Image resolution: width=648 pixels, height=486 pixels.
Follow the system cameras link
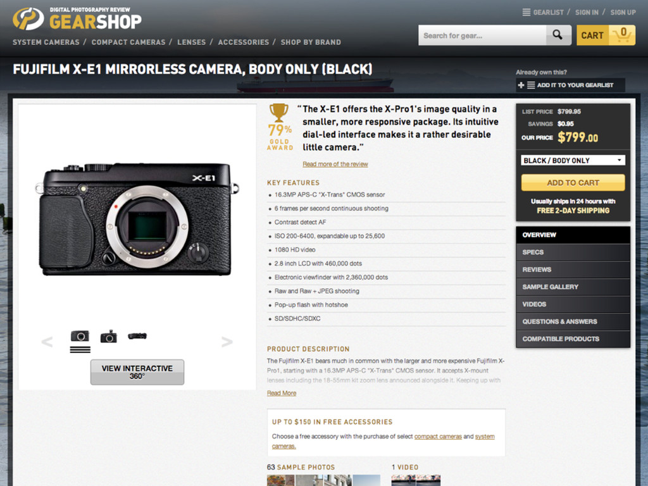tap(485, 437)
